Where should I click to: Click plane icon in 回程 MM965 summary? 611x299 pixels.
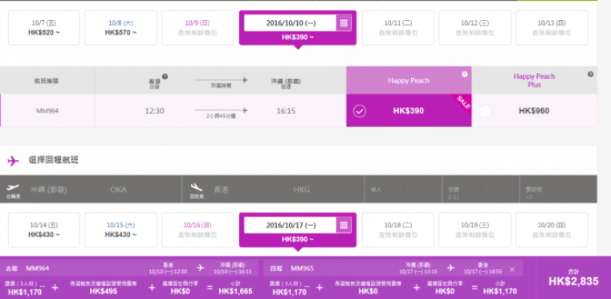pyautogui.click(x=451, y=268)
